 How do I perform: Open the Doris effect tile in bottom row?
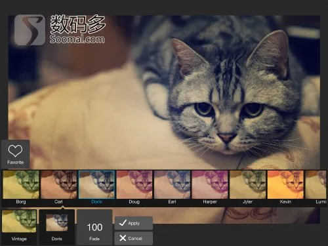(x=57, y=227)
